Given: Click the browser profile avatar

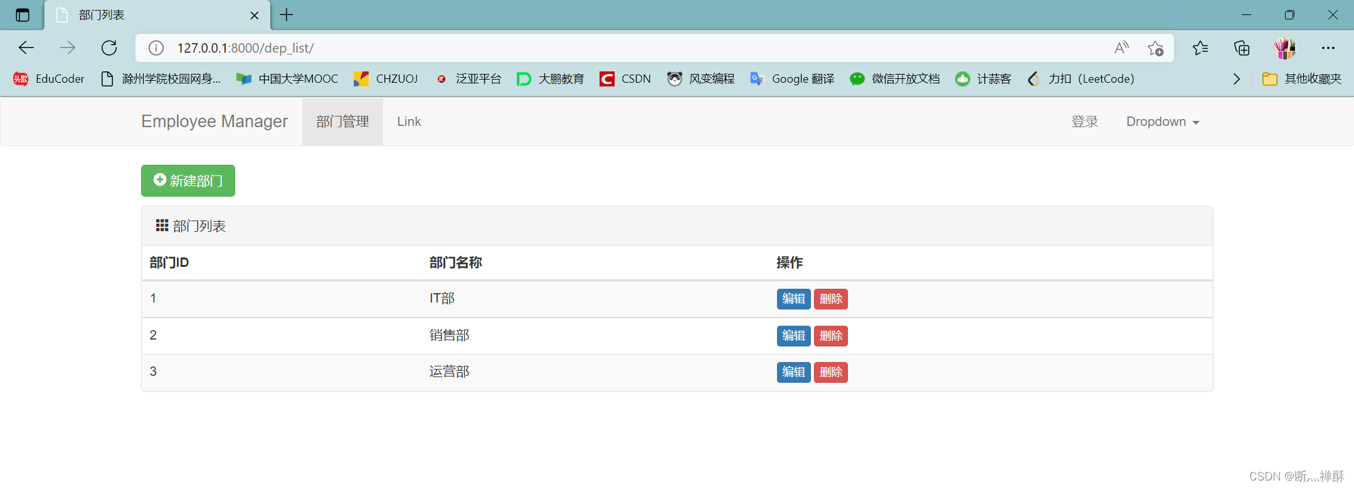Looking at the screenshot, I should coord(1284,48).
